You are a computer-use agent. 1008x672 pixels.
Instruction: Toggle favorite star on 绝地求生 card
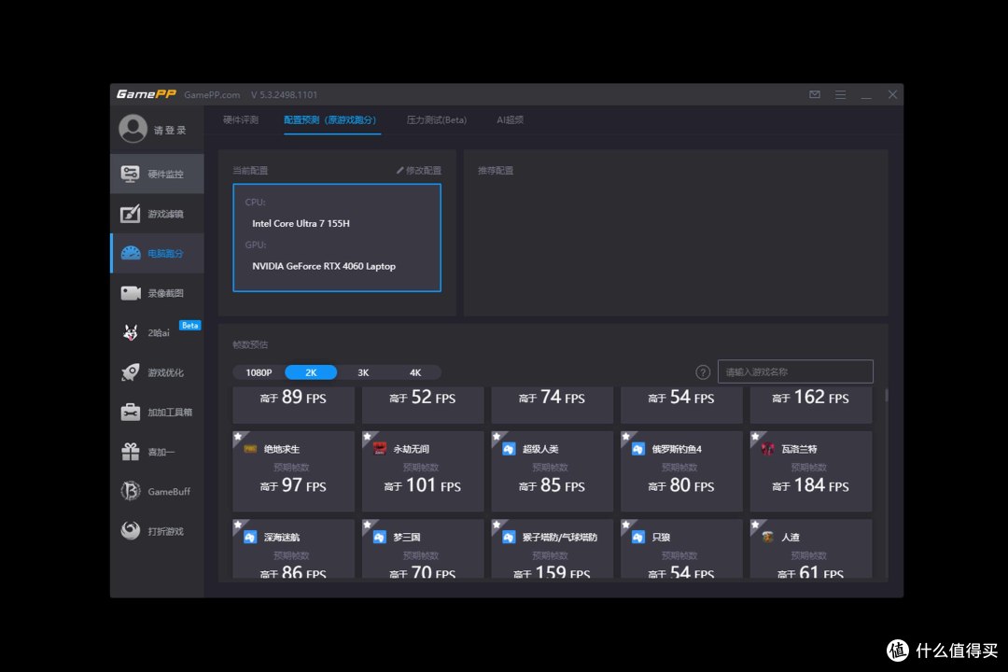(238, 436)
